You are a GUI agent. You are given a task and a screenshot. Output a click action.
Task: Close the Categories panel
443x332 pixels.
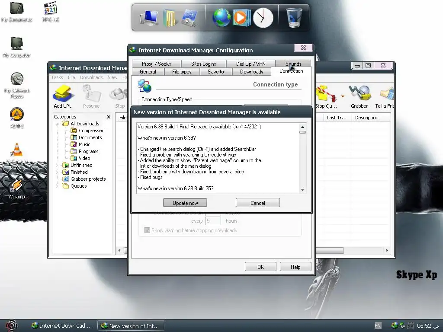(109, 117)
